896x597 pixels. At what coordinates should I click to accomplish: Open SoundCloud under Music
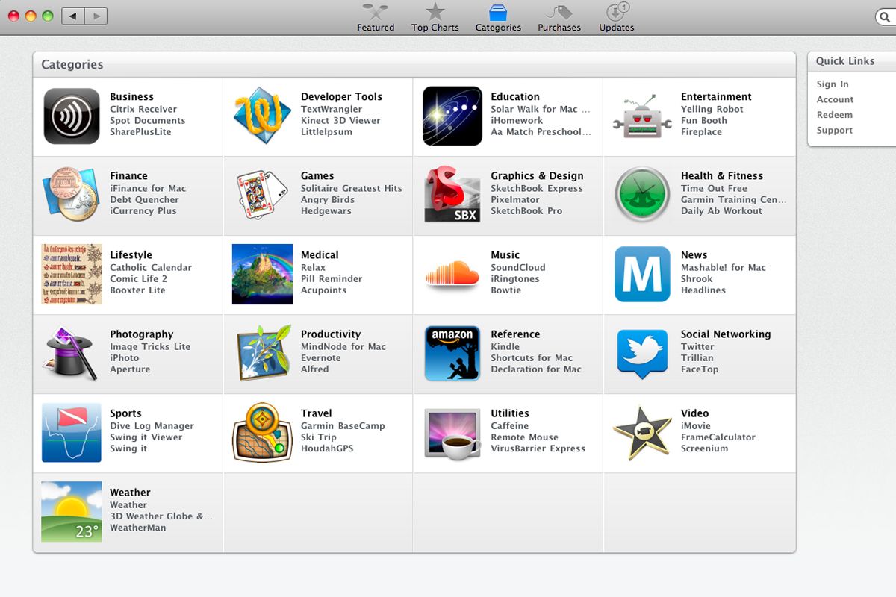coord(518,268)
